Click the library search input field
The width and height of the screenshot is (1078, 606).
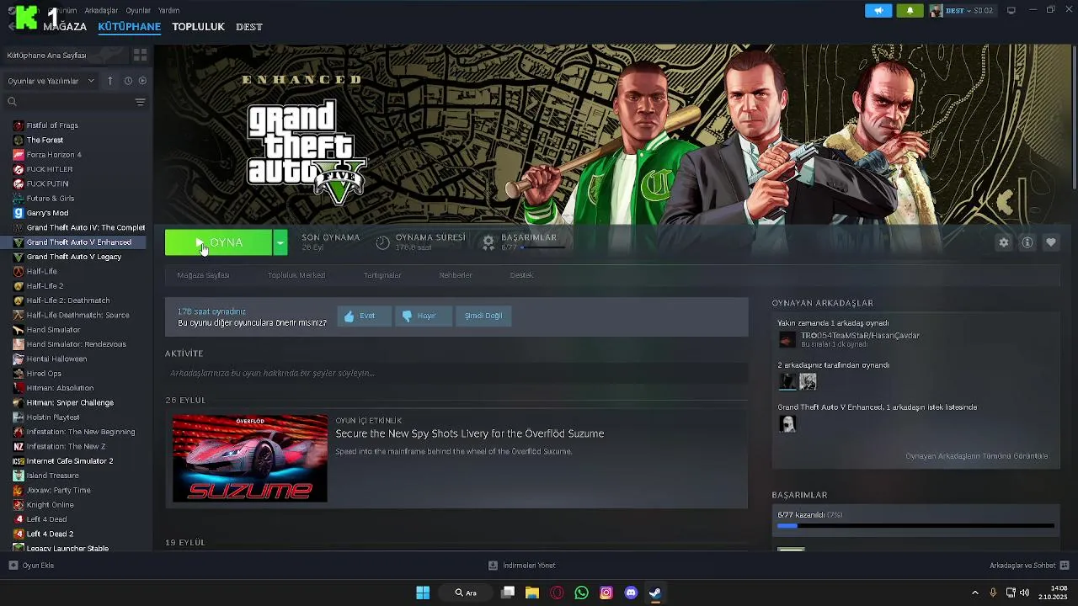74,102
